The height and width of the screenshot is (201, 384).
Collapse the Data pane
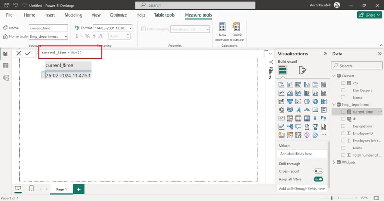pos(380,54)
